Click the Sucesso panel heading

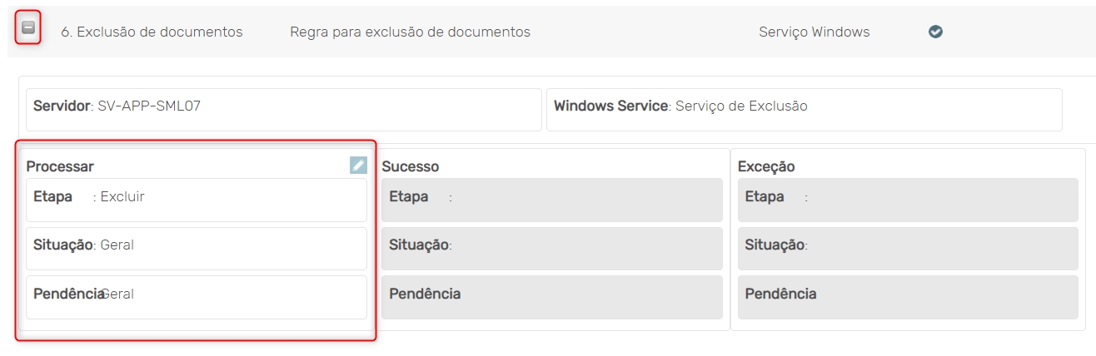410,166
